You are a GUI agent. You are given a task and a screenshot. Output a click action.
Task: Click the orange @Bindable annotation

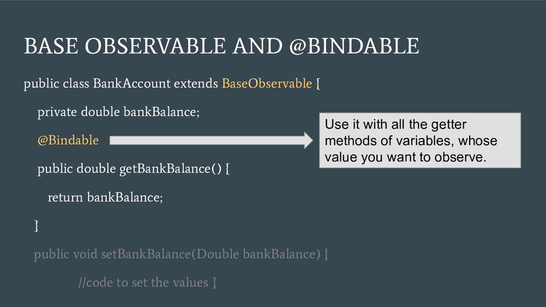tap(68, 140)
